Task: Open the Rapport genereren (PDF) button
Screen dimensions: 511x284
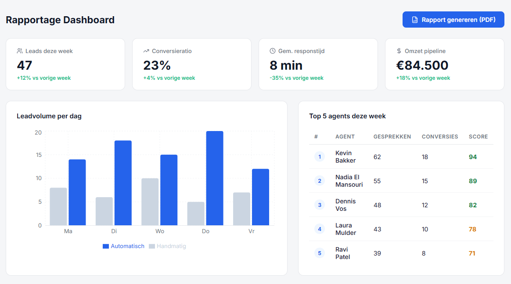Action: point(453,19)
